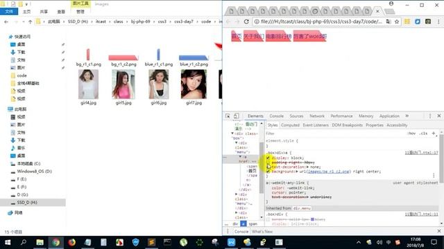The width and height of the screenshot is (444, 249).
Task: Open the File menu in File Explorer
Action: tap(9, 12)
